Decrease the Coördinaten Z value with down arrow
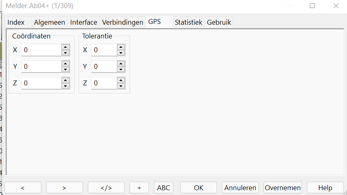This screenshot has width=347, height=195. click(x=65, y=86)
